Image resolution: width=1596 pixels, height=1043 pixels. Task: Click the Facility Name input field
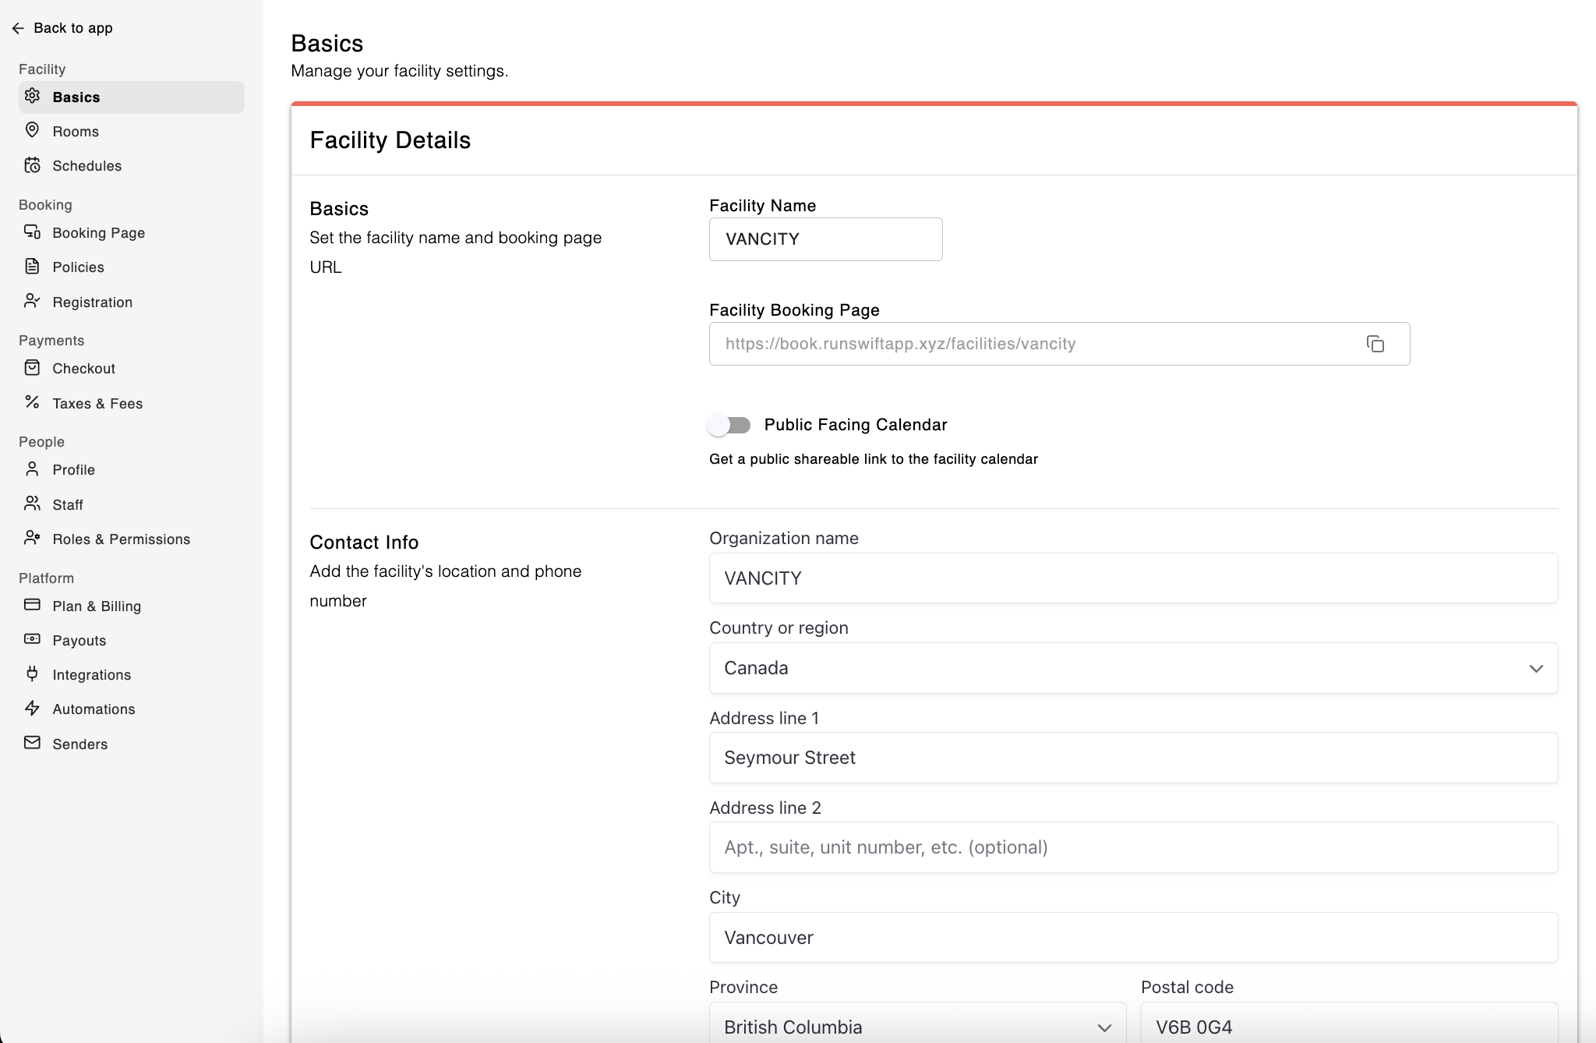pyautogui.click(x=825, y=239)
